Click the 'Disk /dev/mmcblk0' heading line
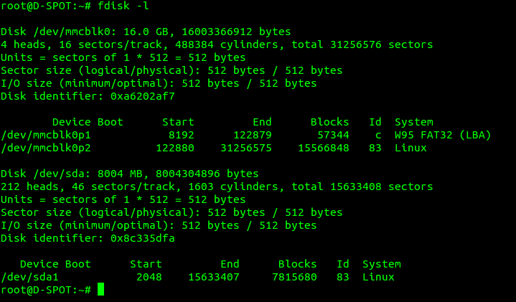The image size is (516, 302). 146,32
